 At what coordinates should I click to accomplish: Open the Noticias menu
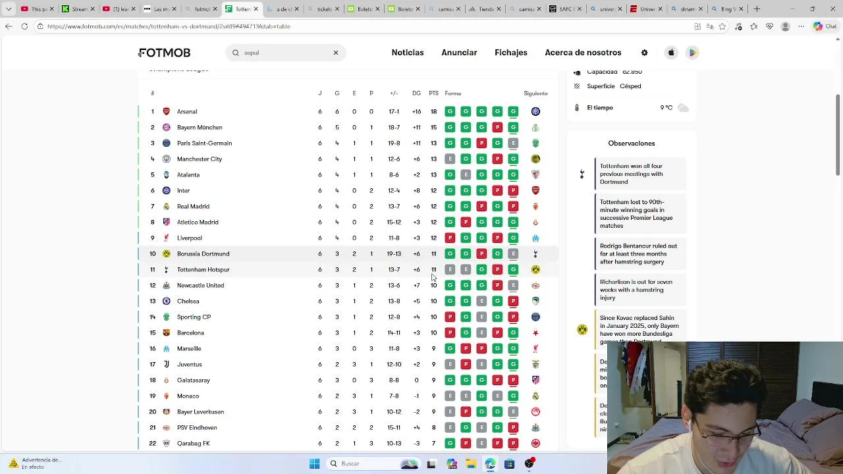pos(408,53)
